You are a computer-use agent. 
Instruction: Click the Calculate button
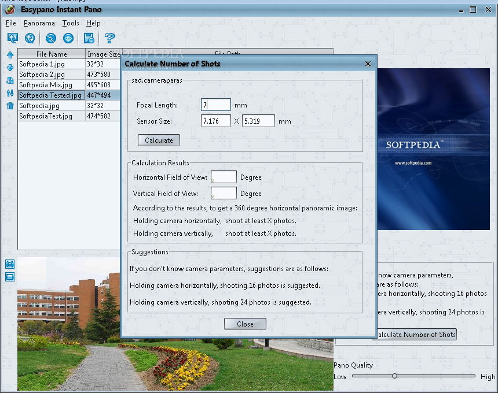point(159,140)
